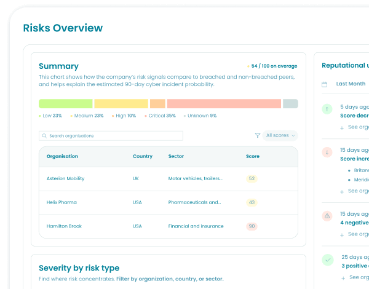Sort by the Organisation column header
Screen dimensions: 369x289
62,156
